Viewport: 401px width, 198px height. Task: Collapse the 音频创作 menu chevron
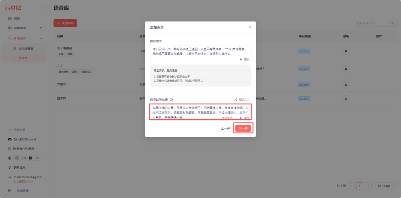(x=41, y=38)
